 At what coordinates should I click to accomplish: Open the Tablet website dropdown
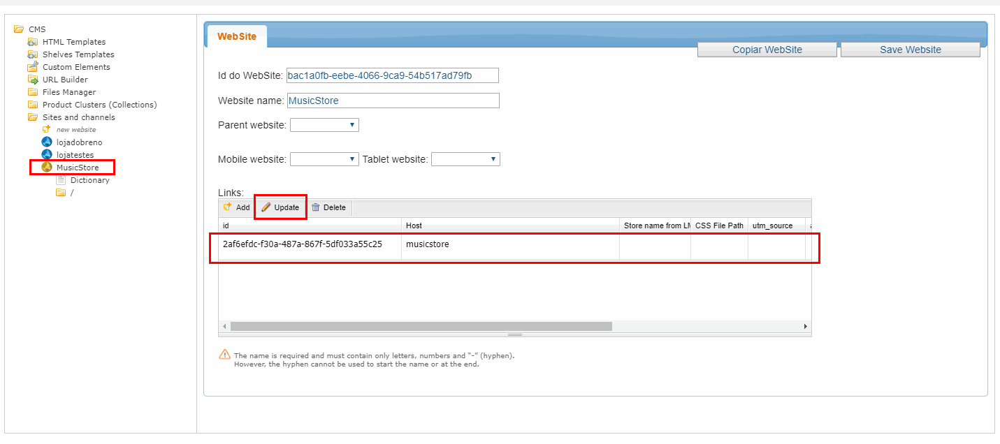pyautogui.click(x=465, y=159)
